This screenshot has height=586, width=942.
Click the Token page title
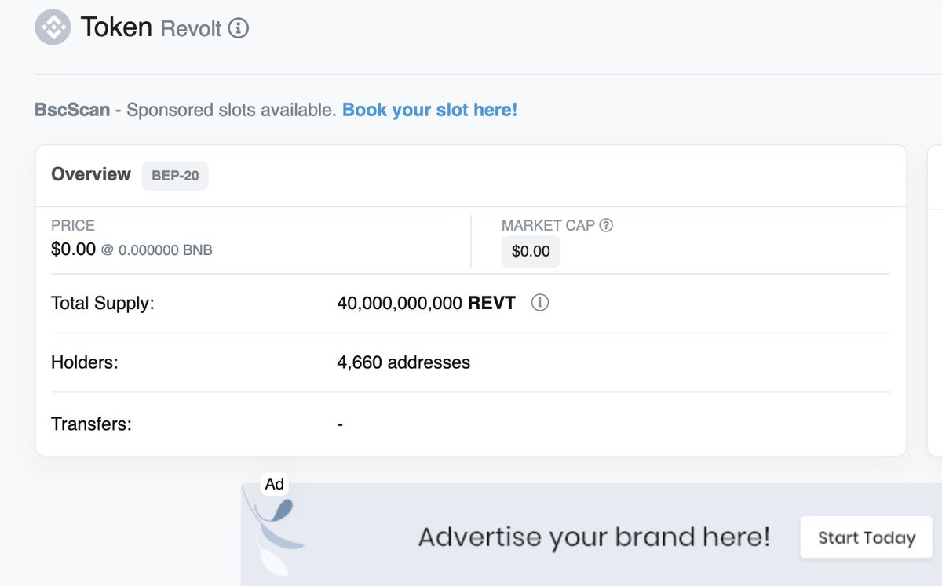pos(116,27)
